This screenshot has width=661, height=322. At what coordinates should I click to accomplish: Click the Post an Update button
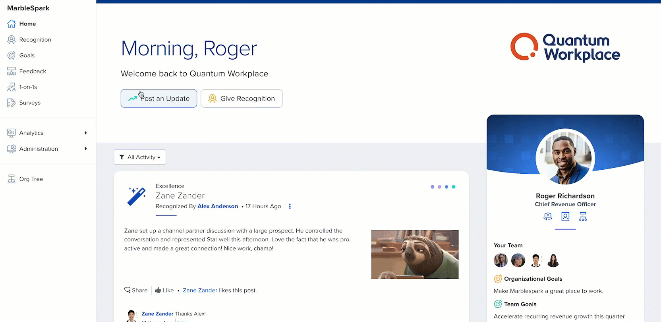coord(159,99)
